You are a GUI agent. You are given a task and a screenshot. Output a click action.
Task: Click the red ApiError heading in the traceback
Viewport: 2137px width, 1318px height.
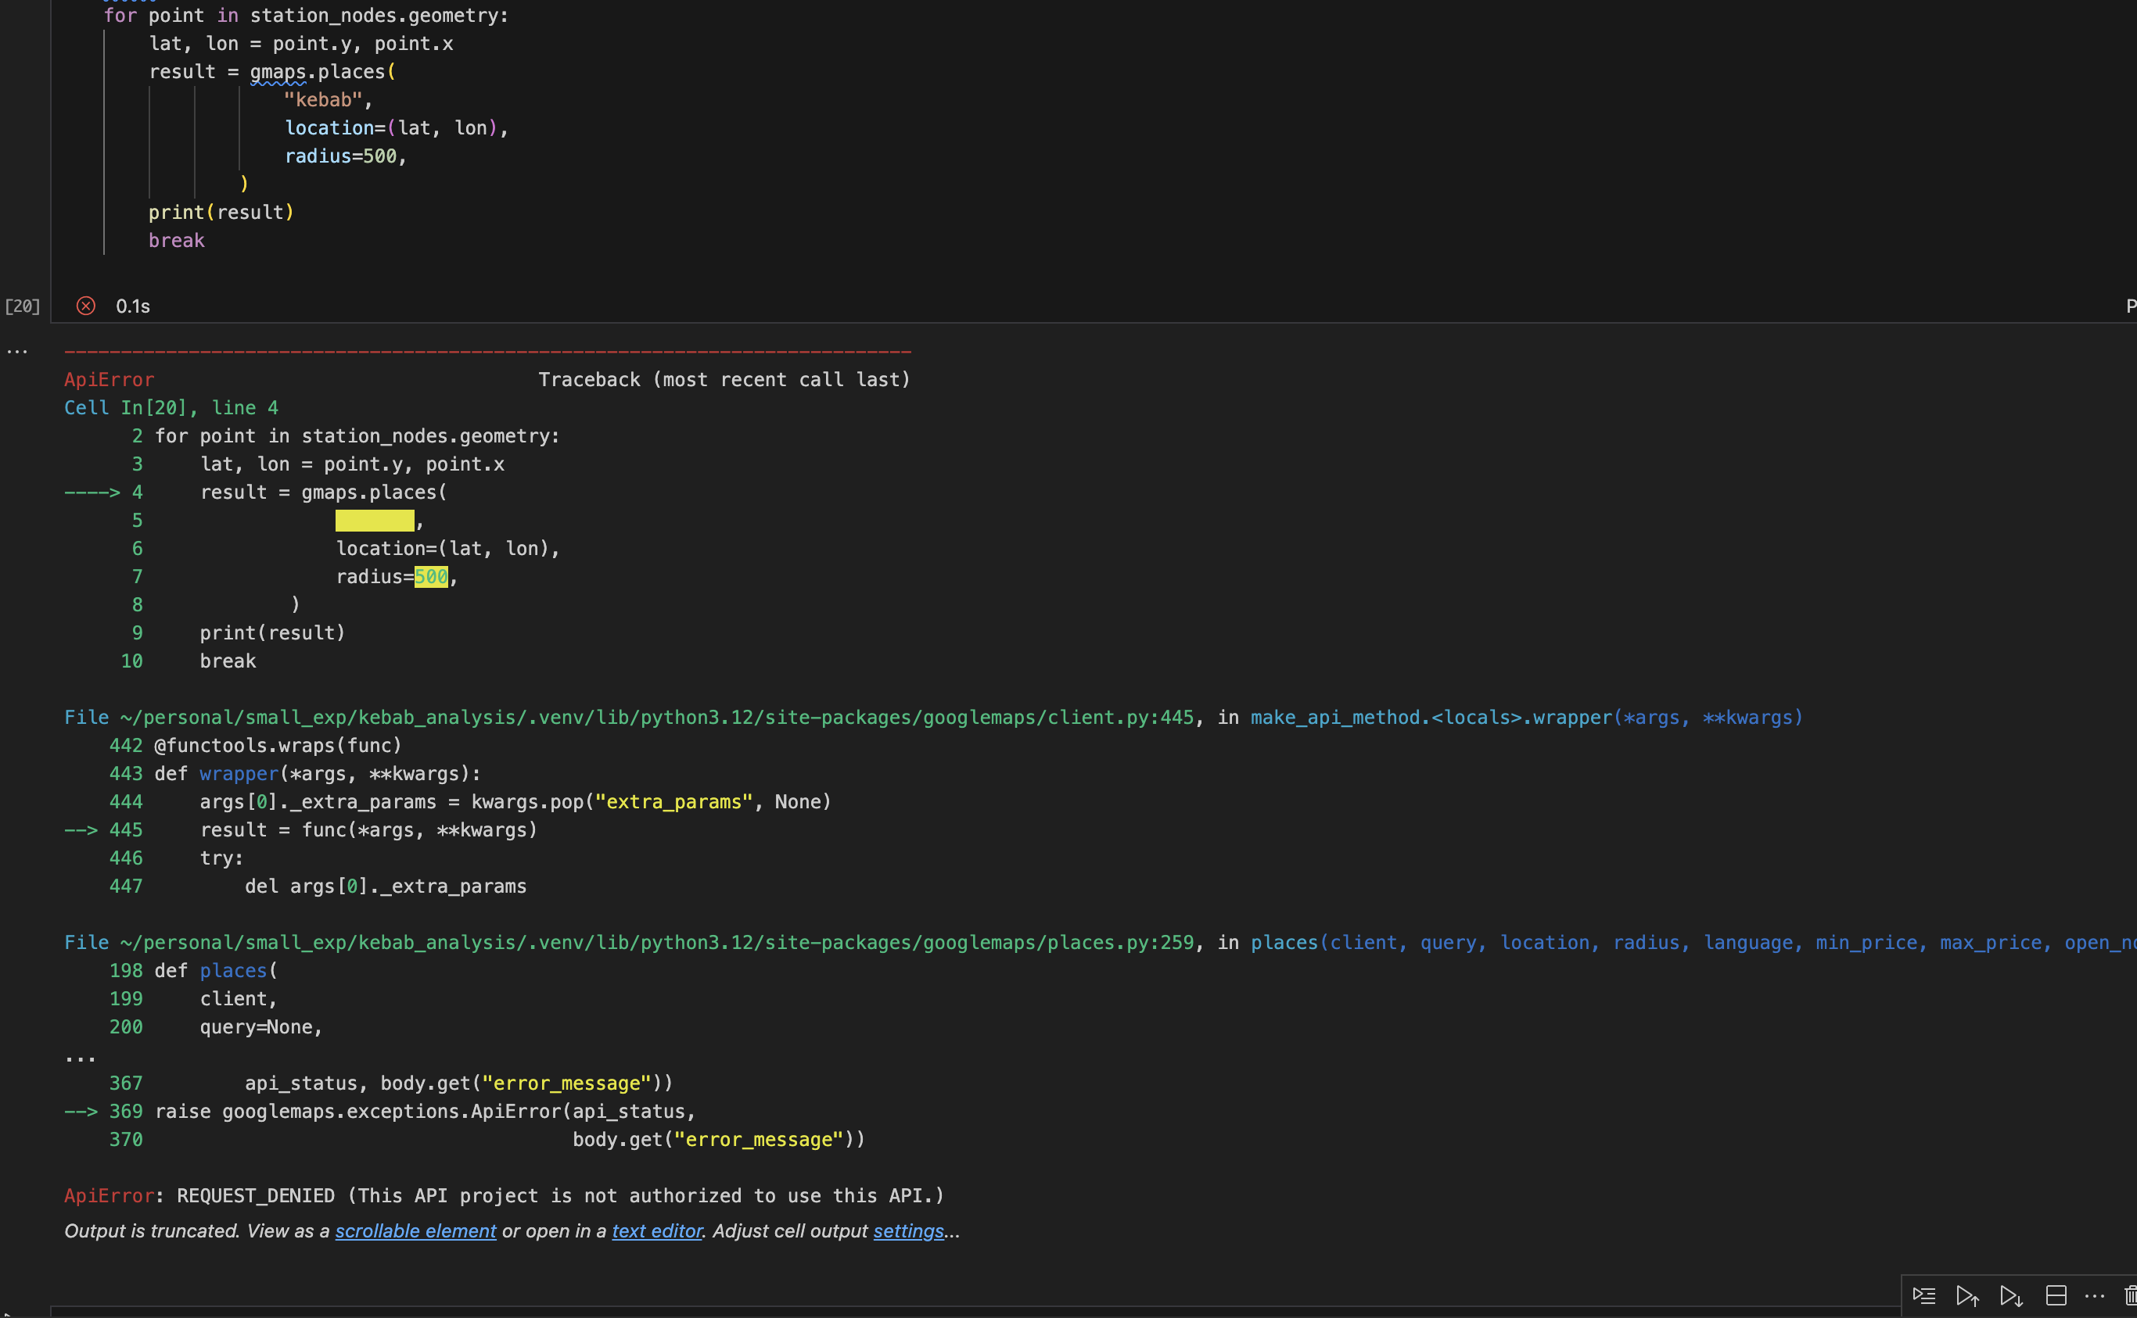pos(109,380)
